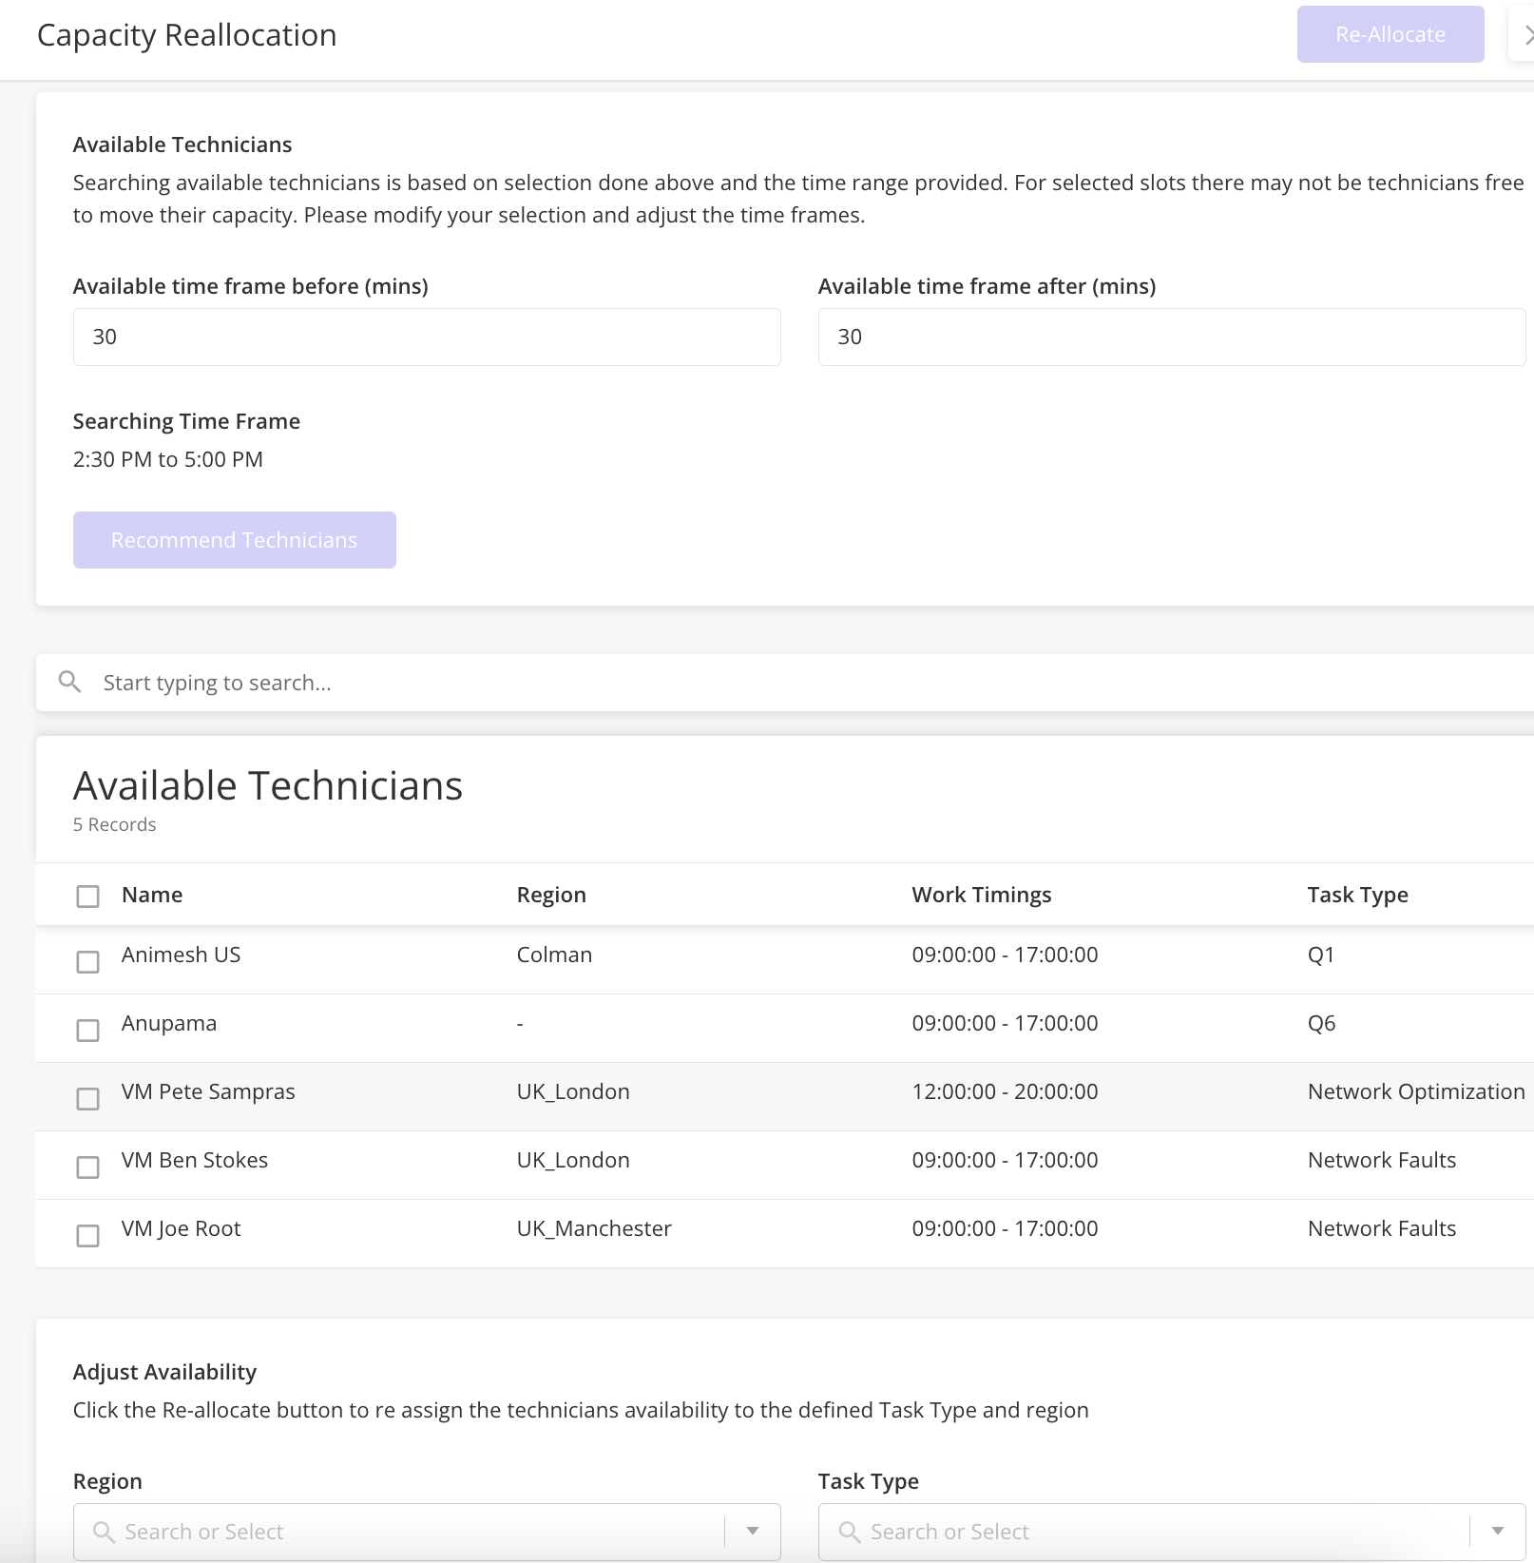The width and height of the screenshot is (1534, 1563).
Task: Click the Re-Allocate button
Action: coord(1390,34)
